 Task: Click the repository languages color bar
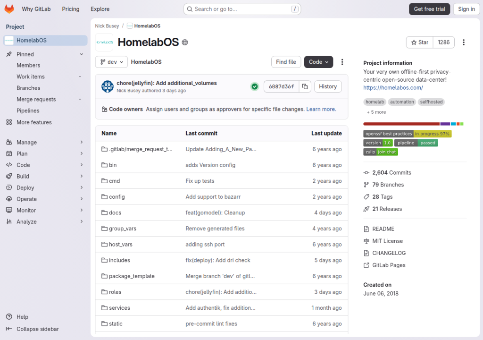point(413,124)
